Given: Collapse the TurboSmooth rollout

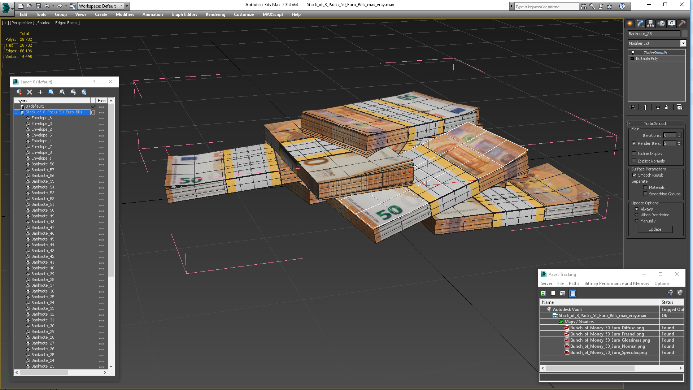Looking at the screenshot, I should (x=629, y=123).
